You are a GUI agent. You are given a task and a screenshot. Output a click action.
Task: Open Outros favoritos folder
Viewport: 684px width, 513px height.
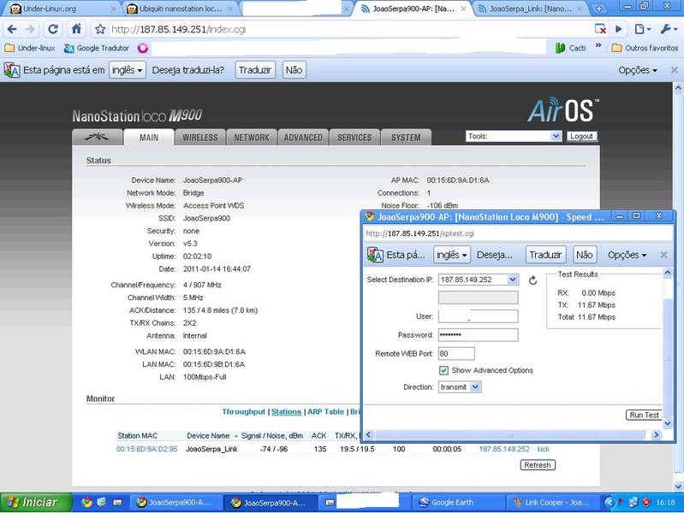(x=645, y=48)
